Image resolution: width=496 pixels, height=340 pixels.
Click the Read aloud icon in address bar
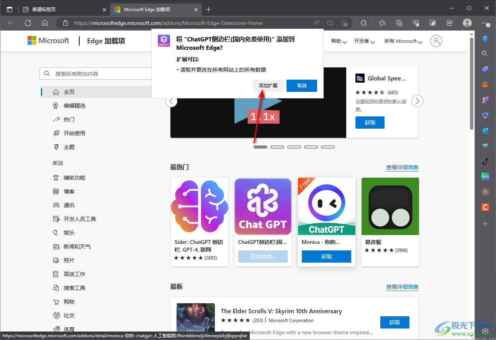pyautogui.click(x=316, y=23)
